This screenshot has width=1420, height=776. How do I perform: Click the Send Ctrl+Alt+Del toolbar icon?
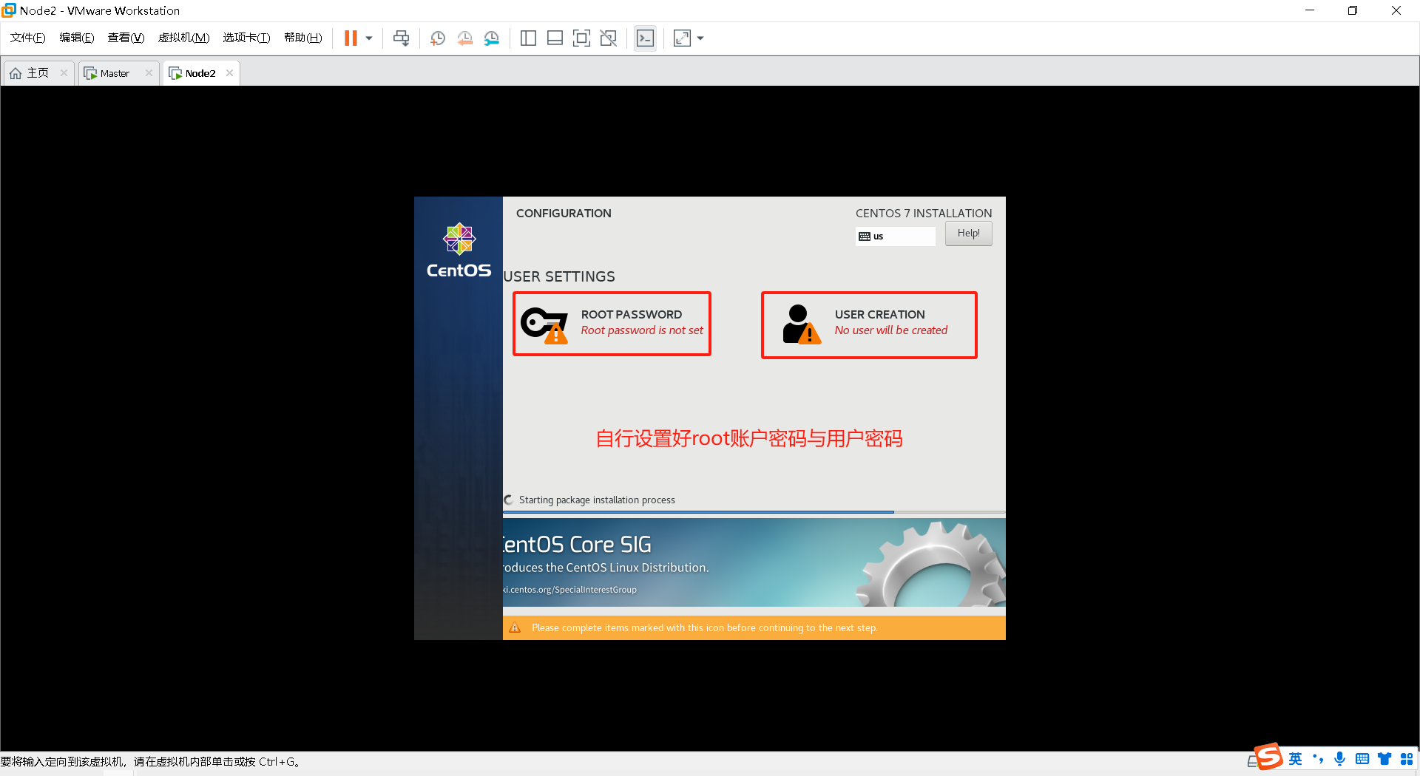coord(401,38)
